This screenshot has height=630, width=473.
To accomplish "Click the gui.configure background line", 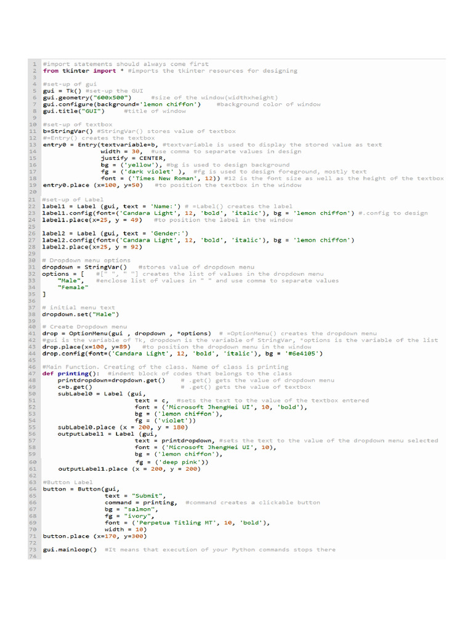I will coord(122,105).
